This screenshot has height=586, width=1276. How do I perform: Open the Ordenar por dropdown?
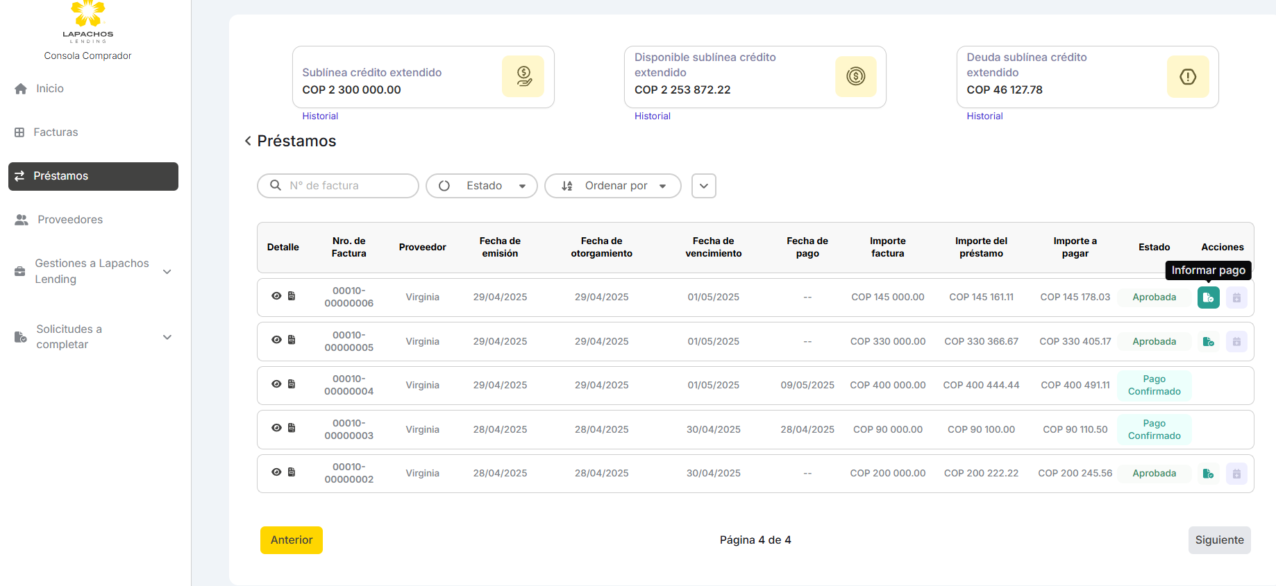pos(613,186)
